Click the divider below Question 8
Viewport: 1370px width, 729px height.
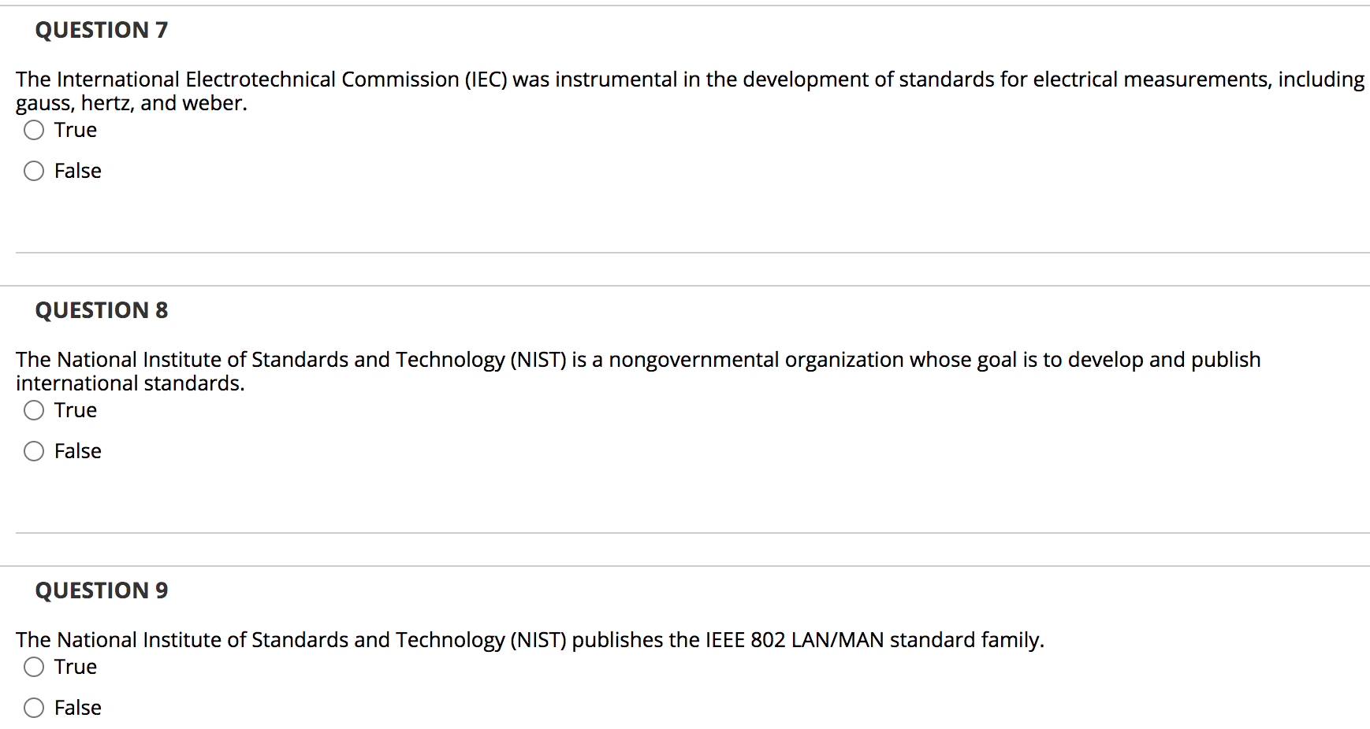(x=686, y=532)
